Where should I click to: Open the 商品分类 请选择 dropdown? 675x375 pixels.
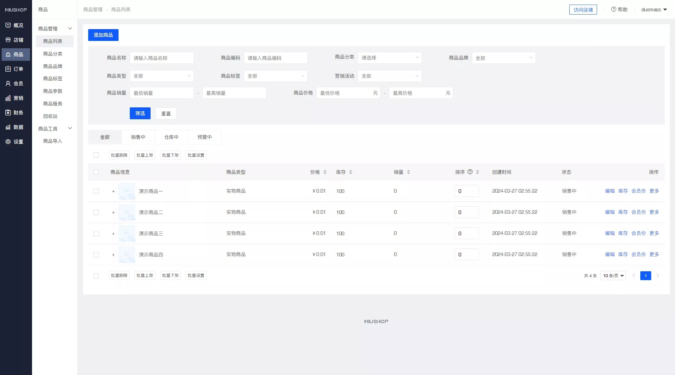[x=389, y=58]
